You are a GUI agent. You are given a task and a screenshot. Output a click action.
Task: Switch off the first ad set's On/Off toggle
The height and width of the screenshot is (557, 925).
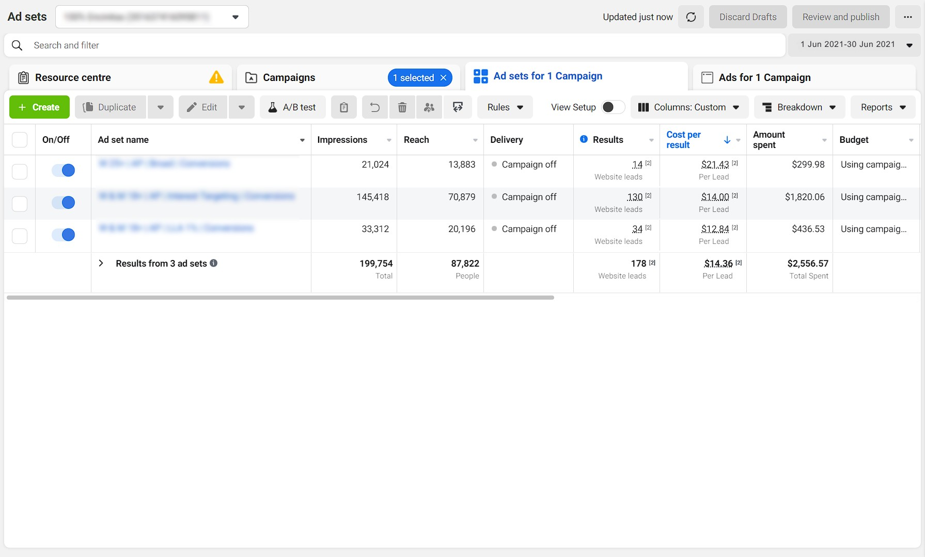pos(62,170)
